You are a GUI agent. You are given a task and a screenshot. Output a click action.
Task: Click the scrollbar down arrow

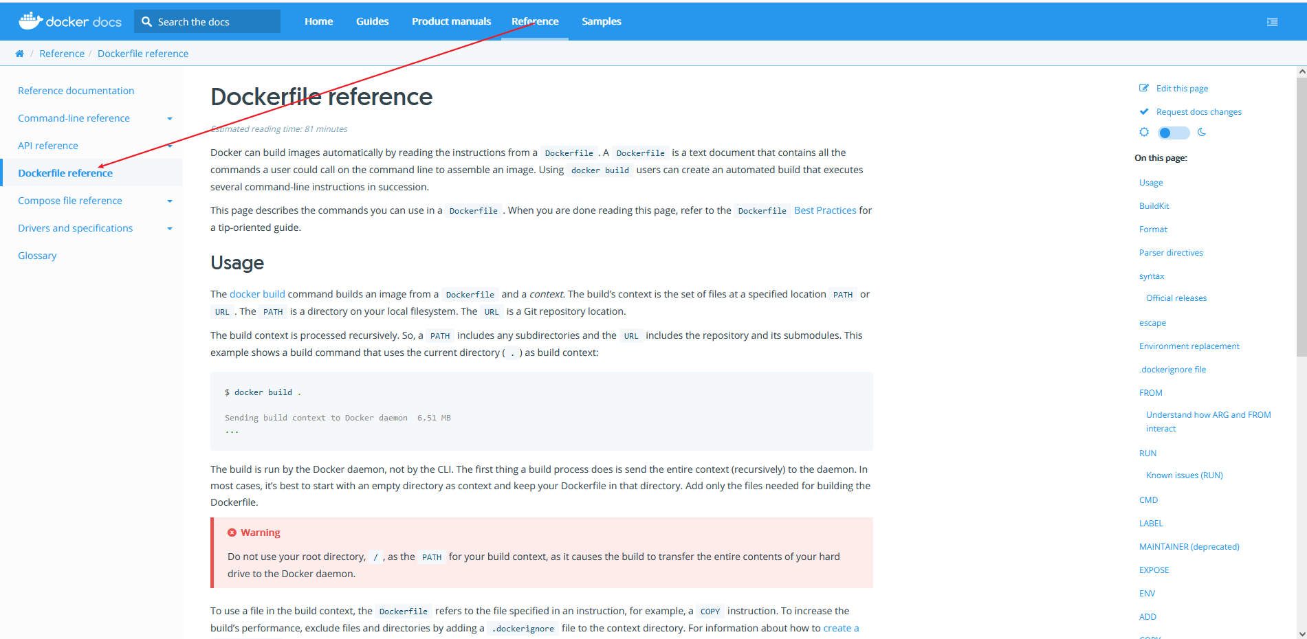[x=1301, y=634]
